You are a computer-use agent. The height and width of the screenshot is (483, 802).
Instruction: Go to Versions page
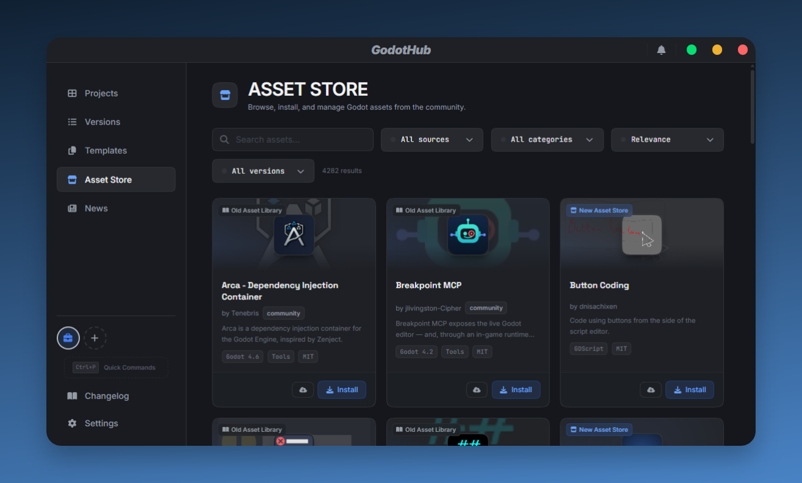click(116, 122)
